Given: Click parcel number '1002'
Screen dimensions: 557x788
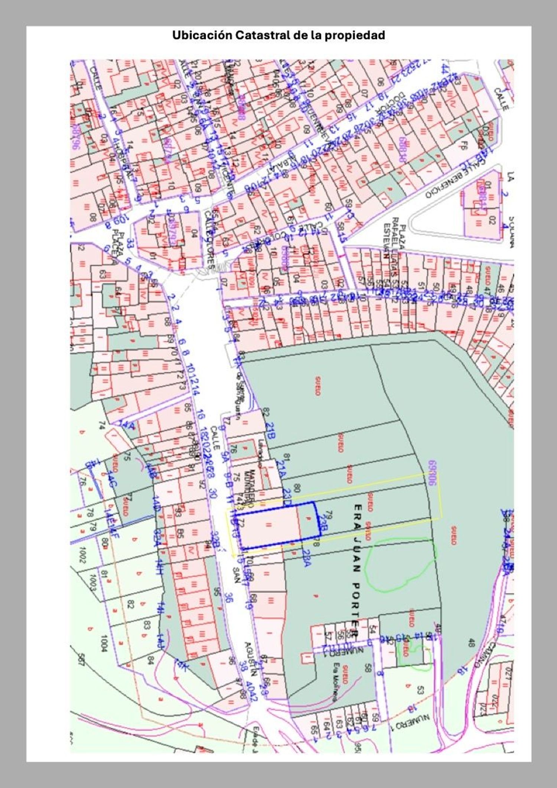Looking at the screenshot, I should coord(82,556).
